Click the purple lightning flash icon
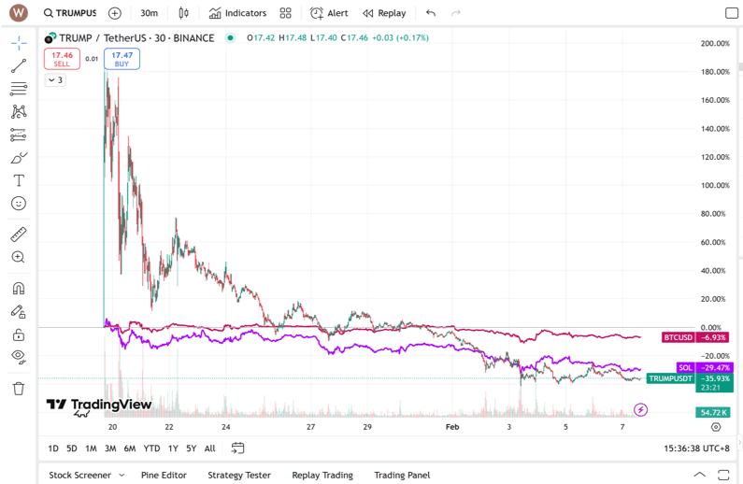 click(640, 409)
